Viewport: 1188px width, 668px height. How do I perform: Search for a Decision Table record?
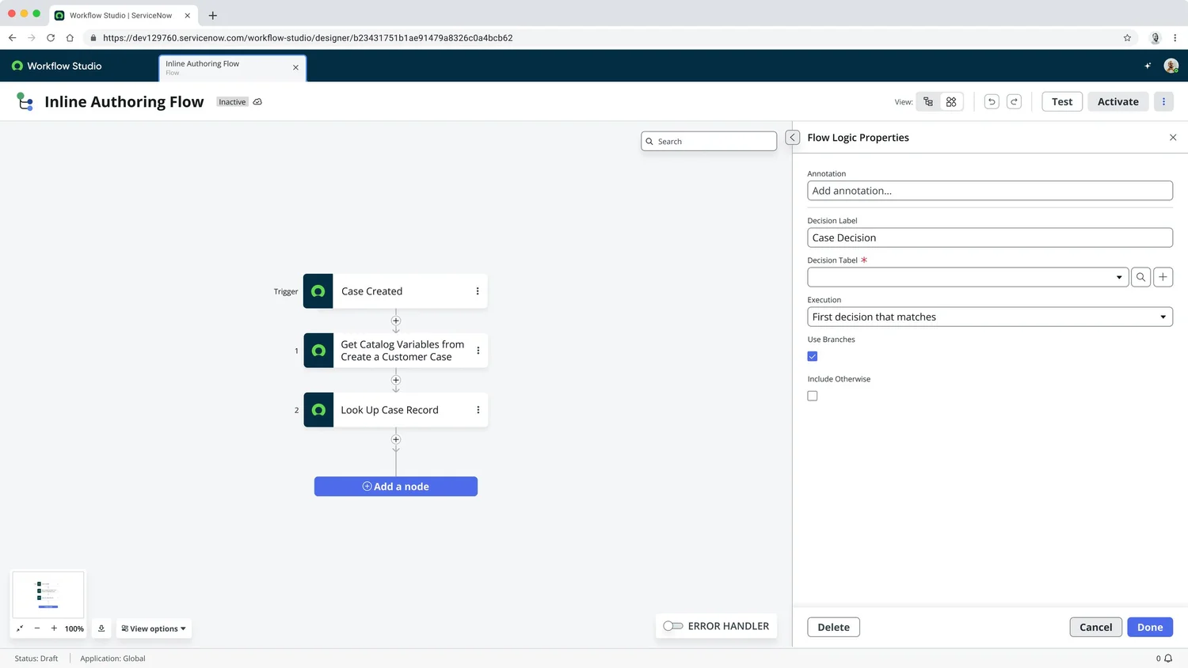tap(1140, 277)
